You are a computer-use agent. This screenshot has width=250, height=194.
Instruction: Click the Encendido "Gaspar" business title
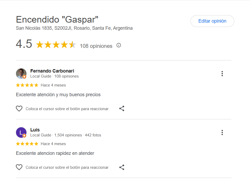pyautogui.click(x=57, y=20)
